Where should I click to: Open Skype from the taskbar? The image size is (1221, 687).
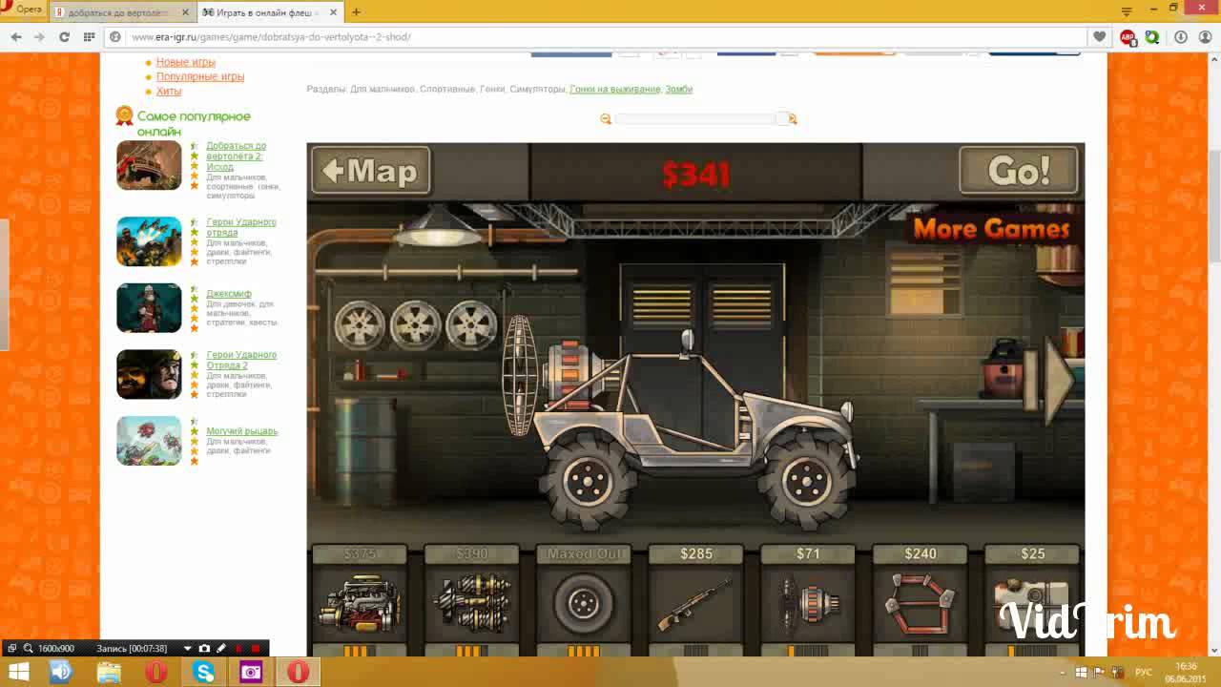point(204,672)
